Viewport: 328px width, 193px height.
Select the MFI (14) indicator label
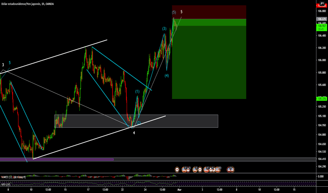6,184
